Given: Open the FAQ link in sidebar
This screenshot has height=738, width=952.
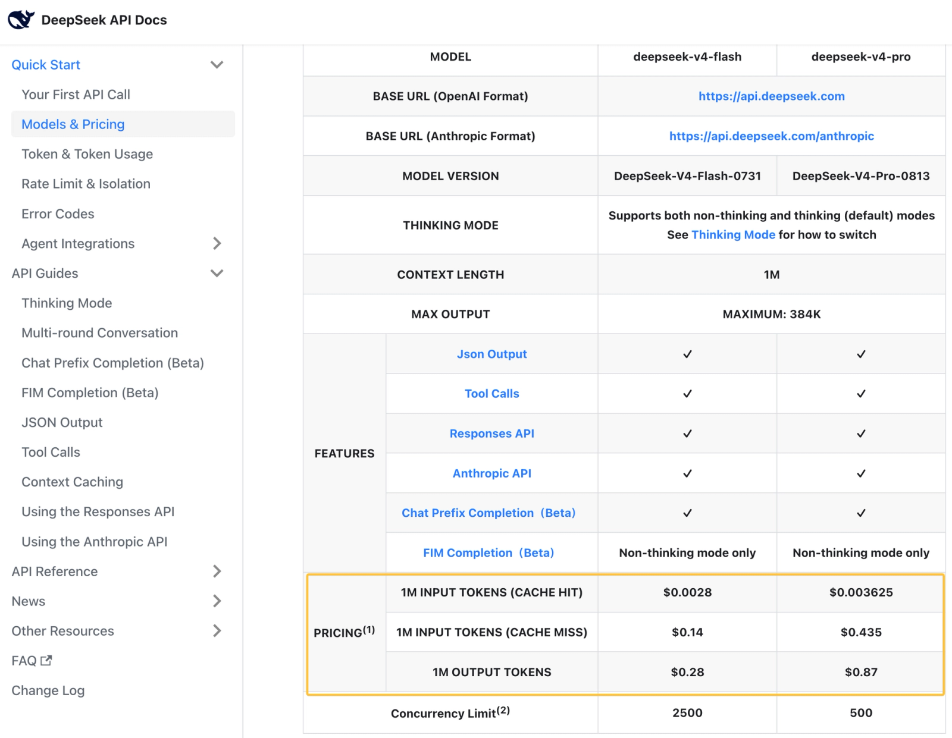Looking at the screenshot, I should (x=24, y=660).
